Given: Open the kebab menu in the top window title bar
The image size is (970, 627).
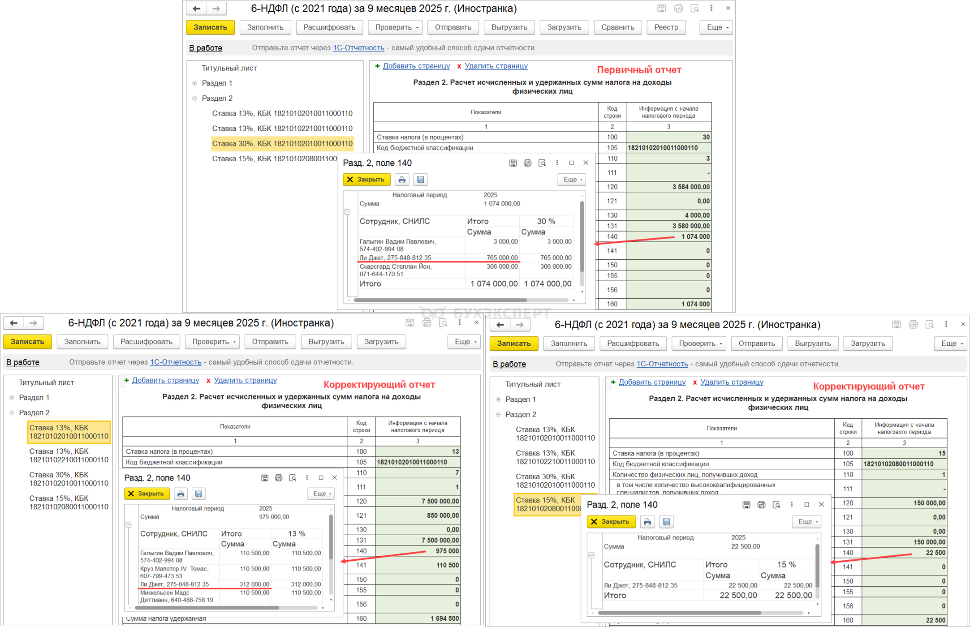Looking at the screenshot, I should [x=711, y=9].
